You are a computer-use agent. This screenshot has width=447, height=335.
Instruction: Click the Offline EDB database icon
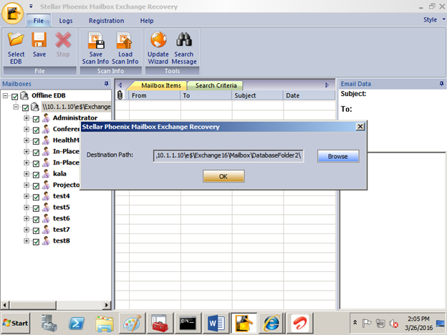click(x=24, y=95)
